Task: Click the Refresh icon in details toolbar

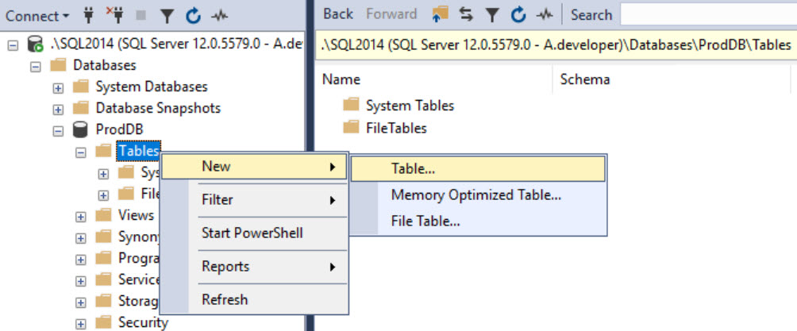Action: click(x=518, y=15)
